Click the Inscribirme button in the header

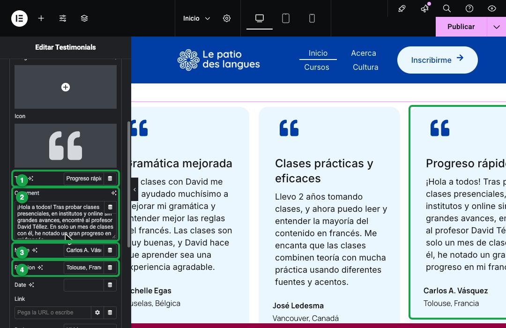pos(437,60)
